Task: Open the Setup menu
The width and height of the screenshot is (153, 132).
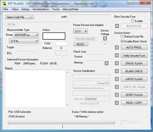Action: pos(25,9)
